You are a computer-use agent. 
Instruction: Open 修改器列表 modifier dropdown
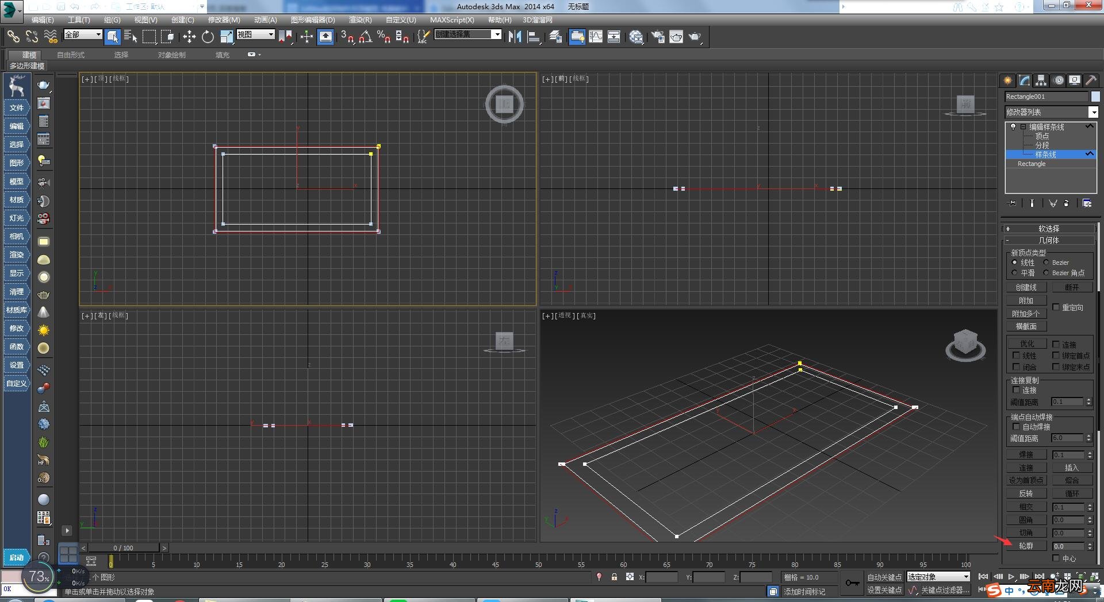pos(1052,112)
